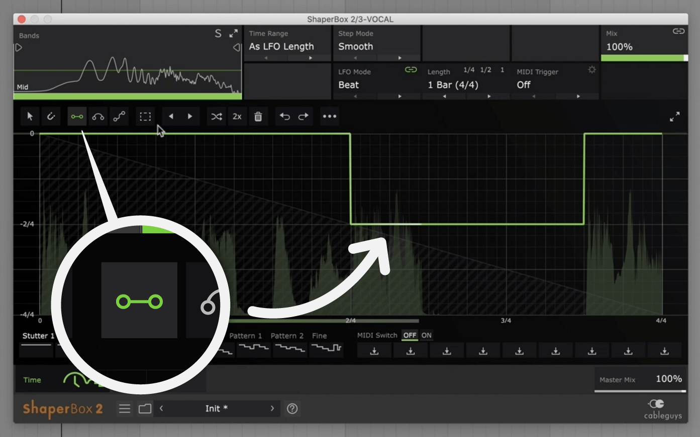Open MIDI Trigger 'Off' dropdown

pos(524,85)
